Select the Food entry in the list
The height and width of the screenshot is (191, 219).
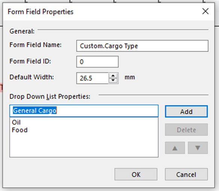click(20, 130)
